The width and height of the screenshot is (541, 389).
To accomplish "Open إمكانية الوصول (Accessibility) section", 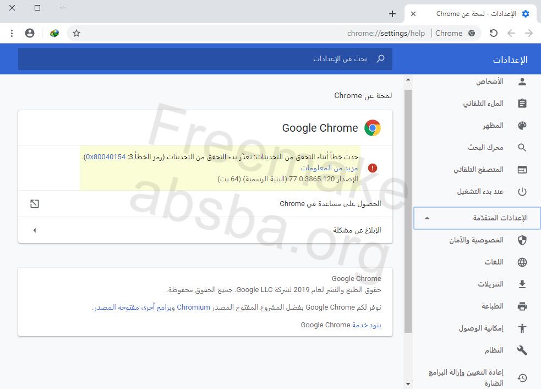I will [x=481, y=328].
